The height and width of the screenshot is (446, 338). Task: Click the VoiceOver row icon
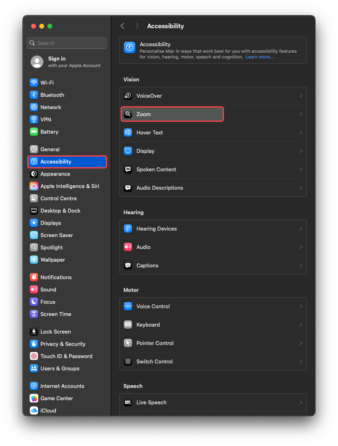click(128, 96)
